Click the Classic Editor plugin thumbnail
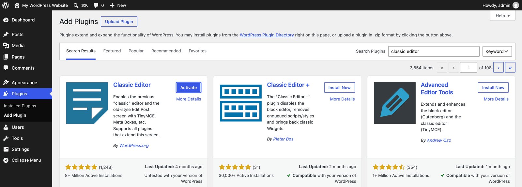The height and width of the screenshot is (187, 522). coord(87,103)
